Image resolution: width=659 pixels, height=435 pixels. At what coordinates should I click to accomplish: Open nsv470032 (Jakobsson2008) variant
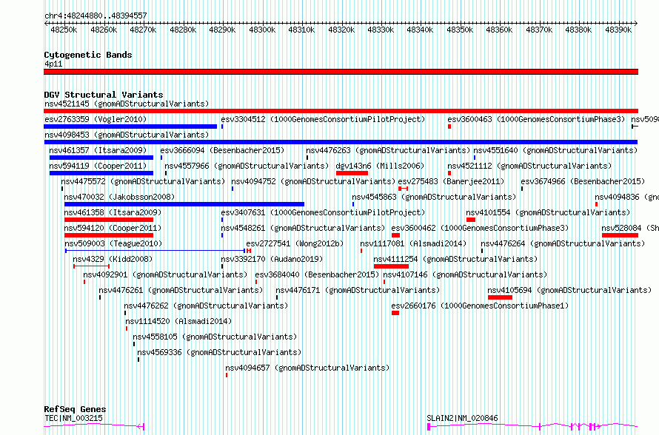pos(119,197)
